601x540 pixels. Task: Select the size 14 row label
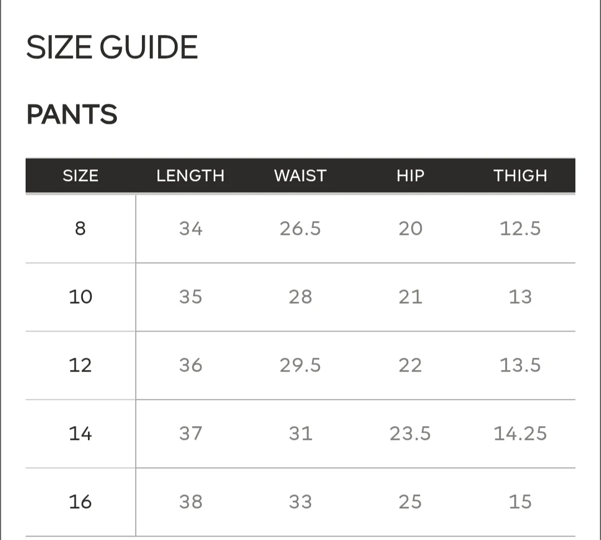80,433
